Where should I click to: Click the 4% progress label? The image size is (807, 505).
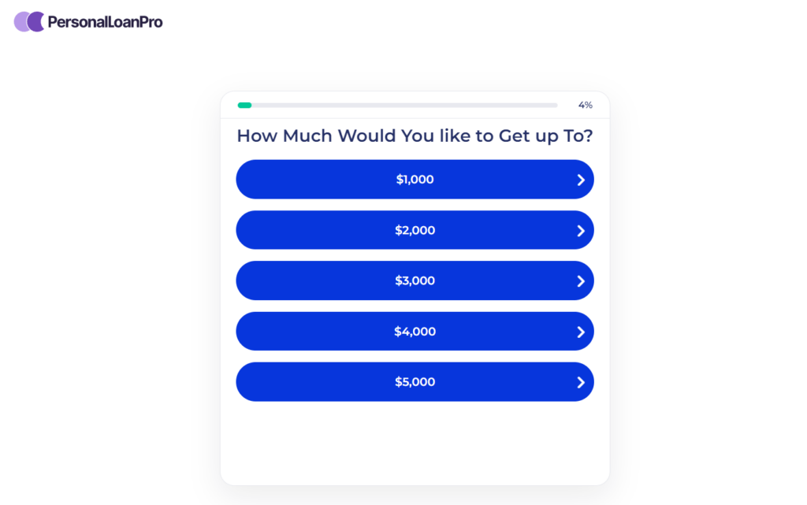[x=586, y=103]
